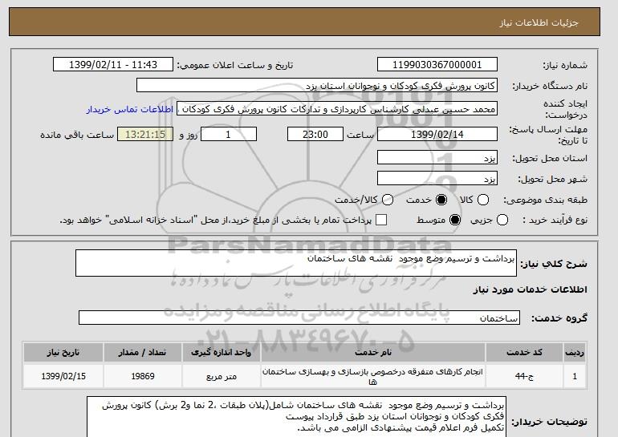
Task: Click the ساعت باقی مانده label
Action: (x=77, y=135)
